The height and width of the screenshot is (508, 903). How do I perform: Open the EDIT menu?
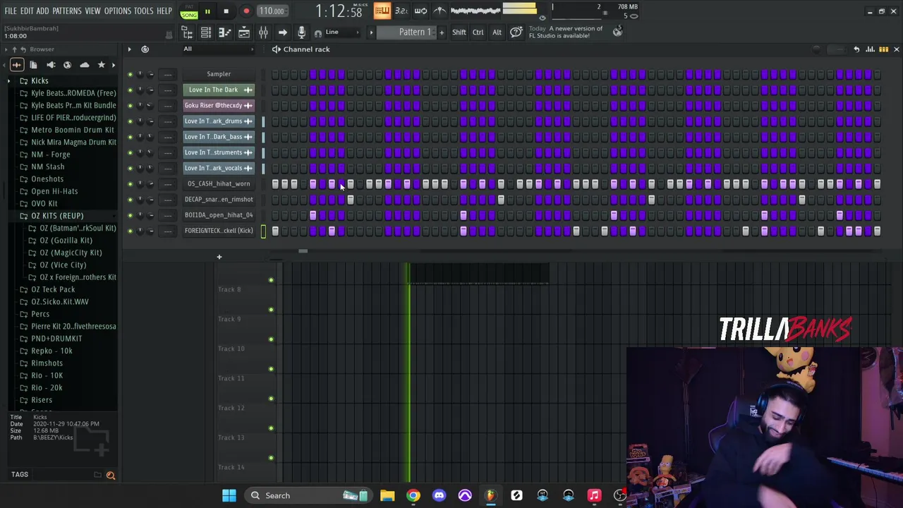pos(27,11)
